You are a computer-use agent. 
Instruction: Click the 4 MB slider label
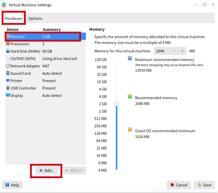(x=102, y=170)
